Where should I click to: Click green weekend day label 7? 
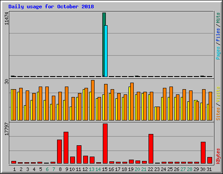54,169
